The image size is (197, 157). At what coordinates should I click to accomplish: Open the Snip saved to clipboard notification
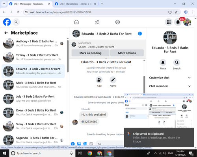159,137
